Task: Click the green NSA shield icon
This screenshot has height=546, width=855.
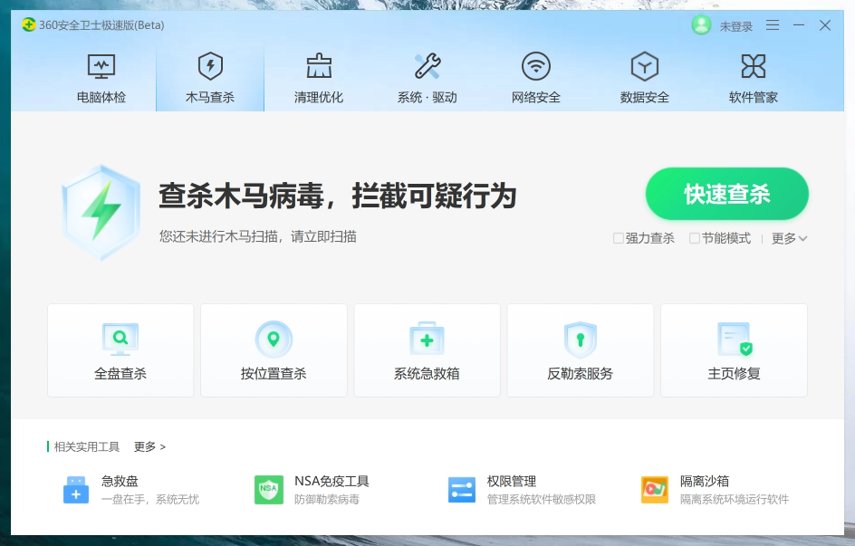Action: (x=269, y=489)
